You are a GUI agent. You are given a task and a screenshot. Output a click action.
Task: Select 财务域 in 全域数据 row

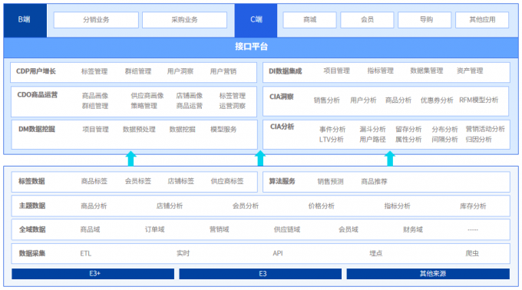coord(413,229)
